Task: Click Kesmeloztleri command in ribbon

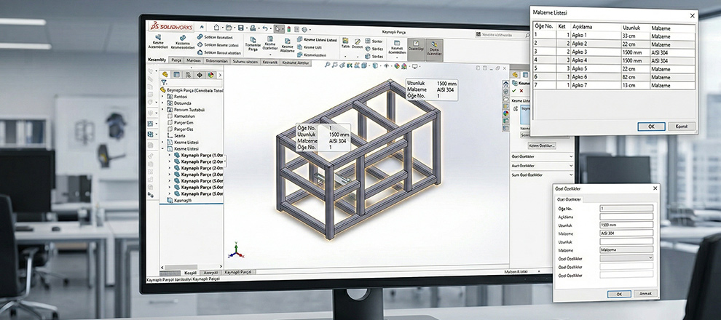Action: (x=312, y=55)
